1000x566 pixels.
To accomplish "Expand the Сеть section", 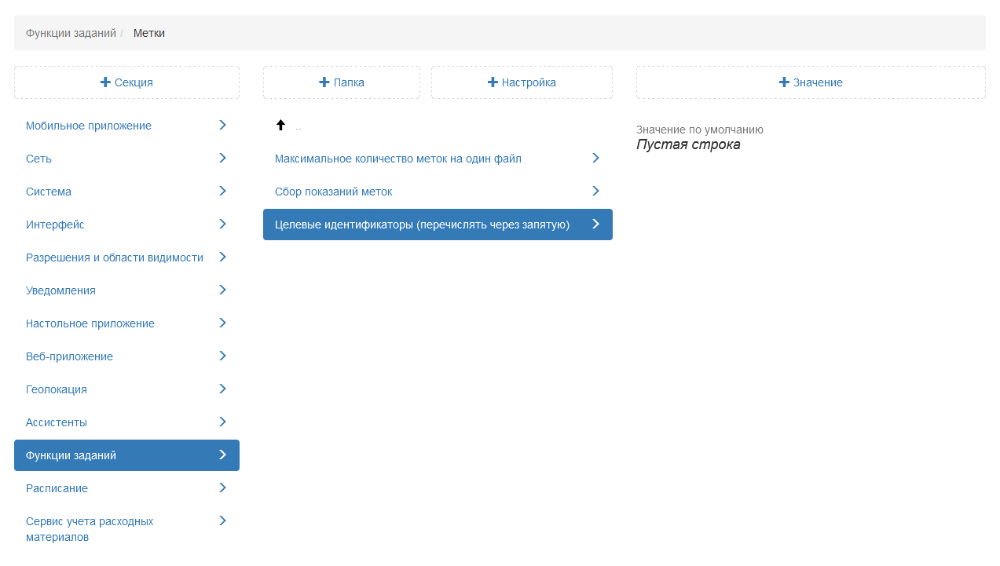I will click(39, 159).
